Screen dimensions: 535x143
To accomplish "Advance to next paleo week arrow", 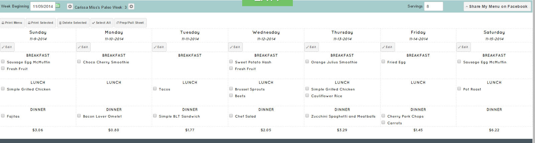I will tap(131, 6).
